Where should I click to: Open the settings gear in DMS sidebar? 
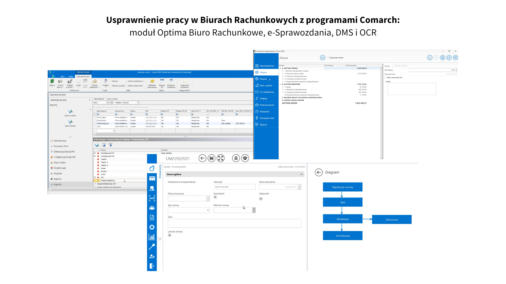[x=152, y=227]
